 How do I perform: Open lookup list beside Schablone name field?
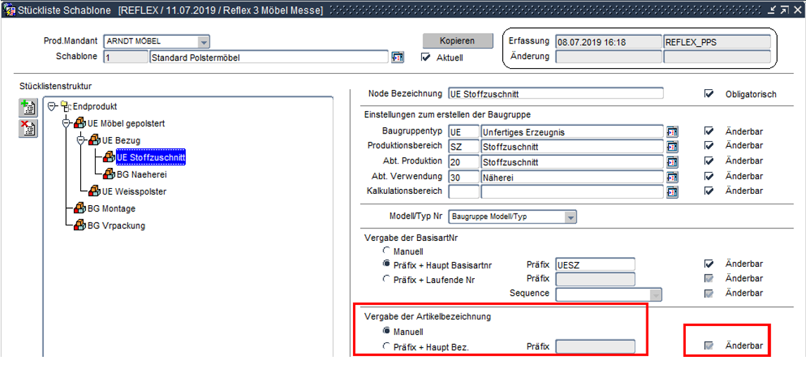point(397,58)
